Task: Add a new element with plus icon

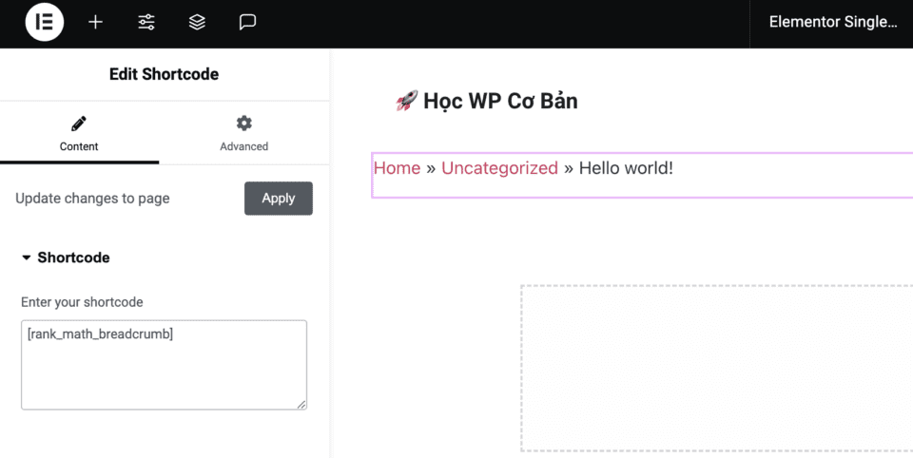Action: [95, 22]
